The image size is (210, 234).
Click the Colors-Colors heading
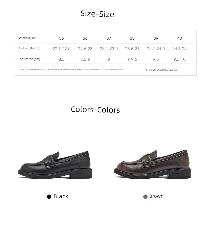click(x=95, y=110)
